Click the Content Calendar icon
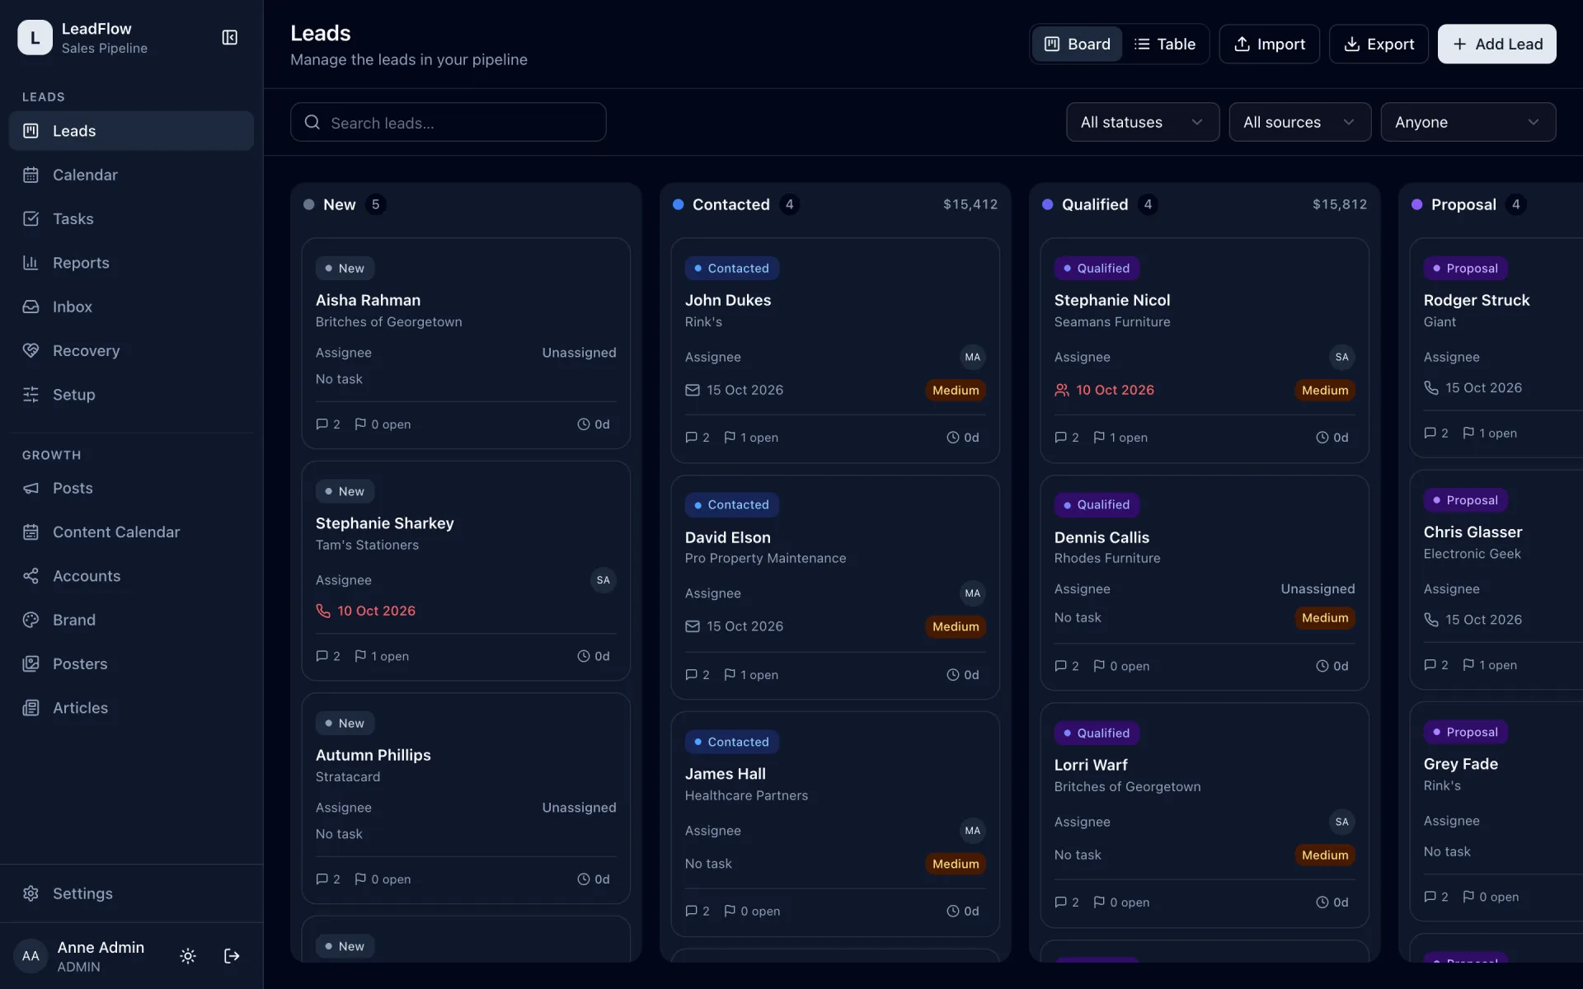 [31, 532]
